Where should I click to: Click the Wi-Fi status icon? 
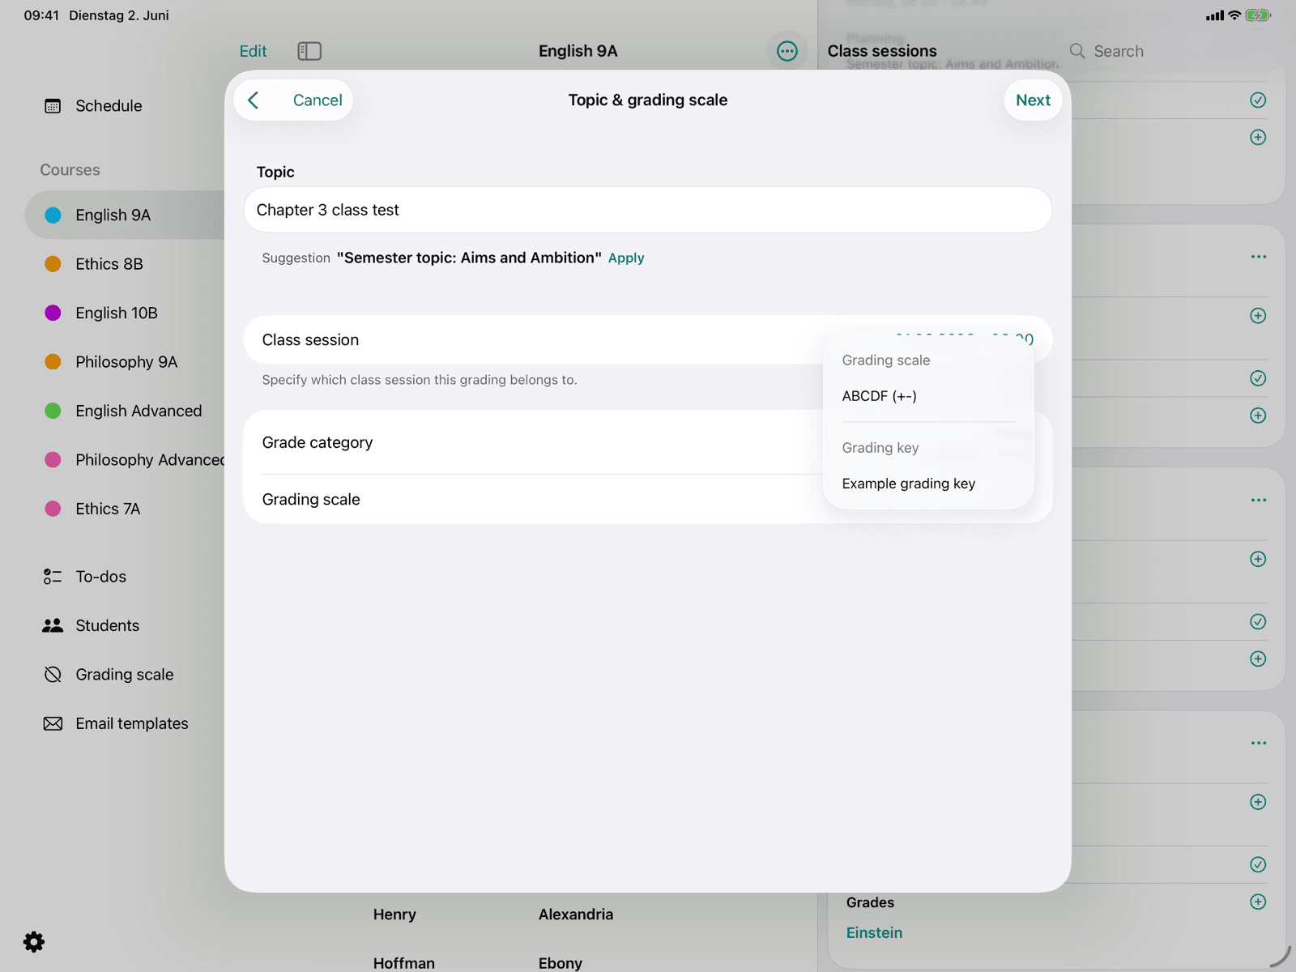click(x=1234, y=15)
